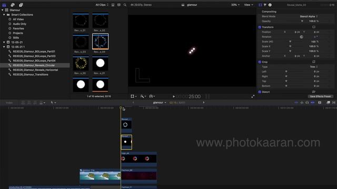
Task: Collapse the Glamour library
Action: (2, 10)
